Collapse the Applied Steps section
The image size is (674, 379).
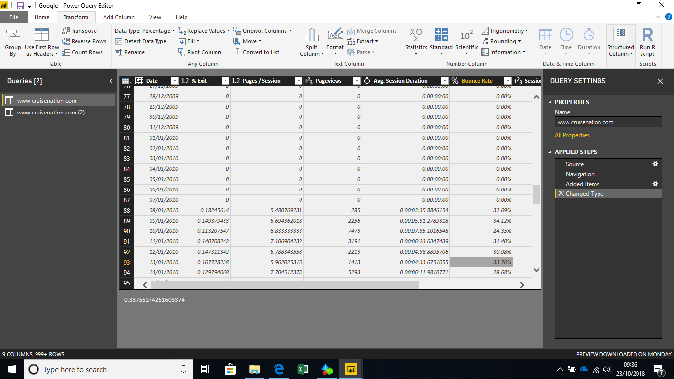[x=551, y=152]
